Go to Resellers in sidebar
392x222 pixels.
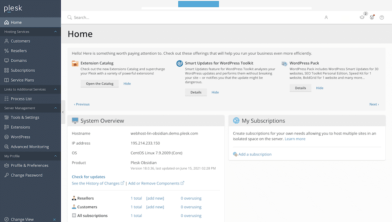tap(30, 51)
